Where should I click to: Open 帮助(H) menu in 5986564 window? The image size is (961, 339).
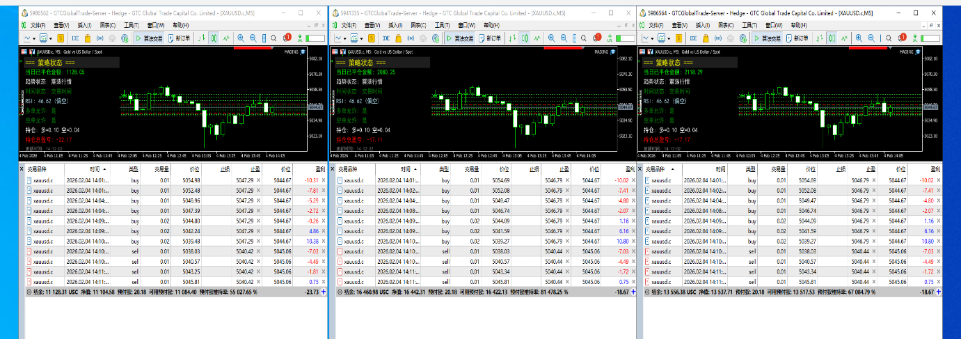[x=799, y=25]
